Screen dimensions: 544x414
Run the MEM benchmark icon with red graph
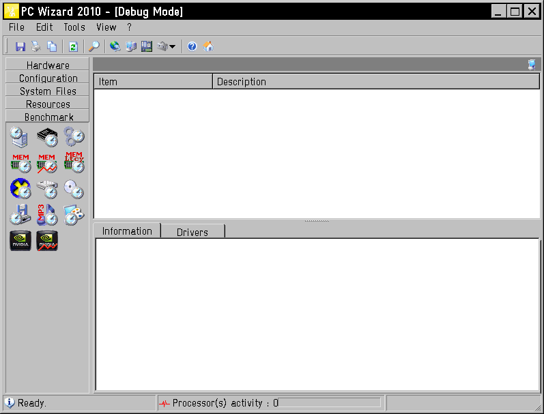[47, 163]
